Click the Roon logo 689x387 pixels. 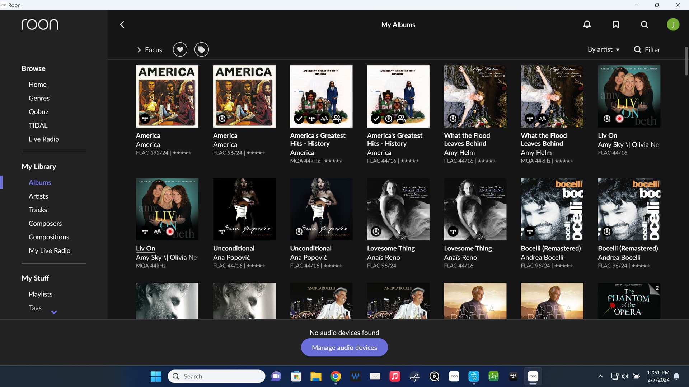(40, 24)
